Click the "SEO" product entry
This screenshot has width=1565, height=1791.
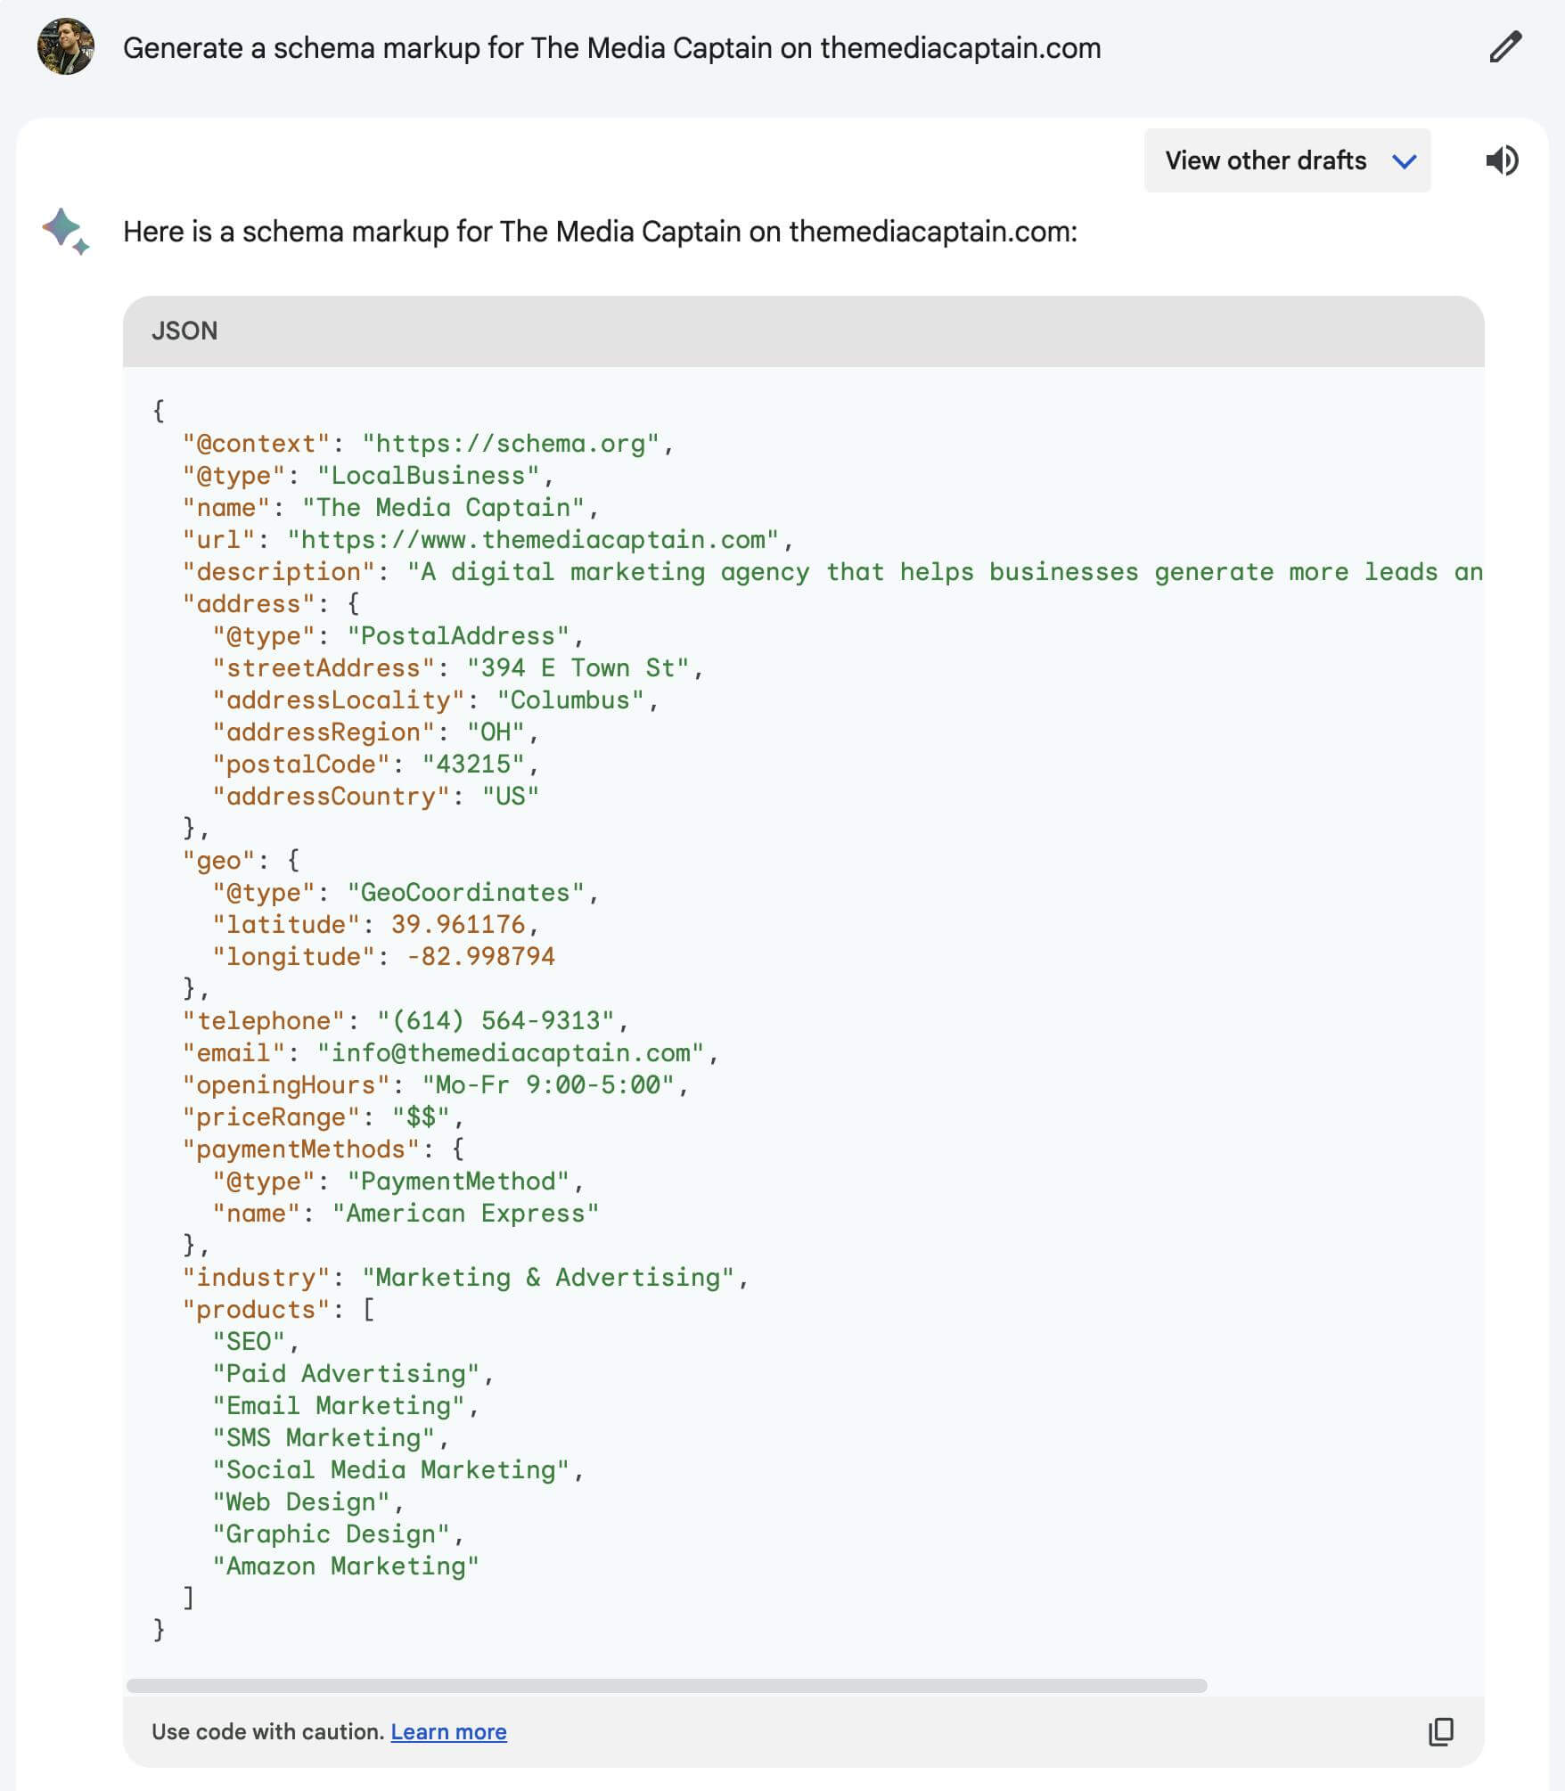[x=256, y=1342]
